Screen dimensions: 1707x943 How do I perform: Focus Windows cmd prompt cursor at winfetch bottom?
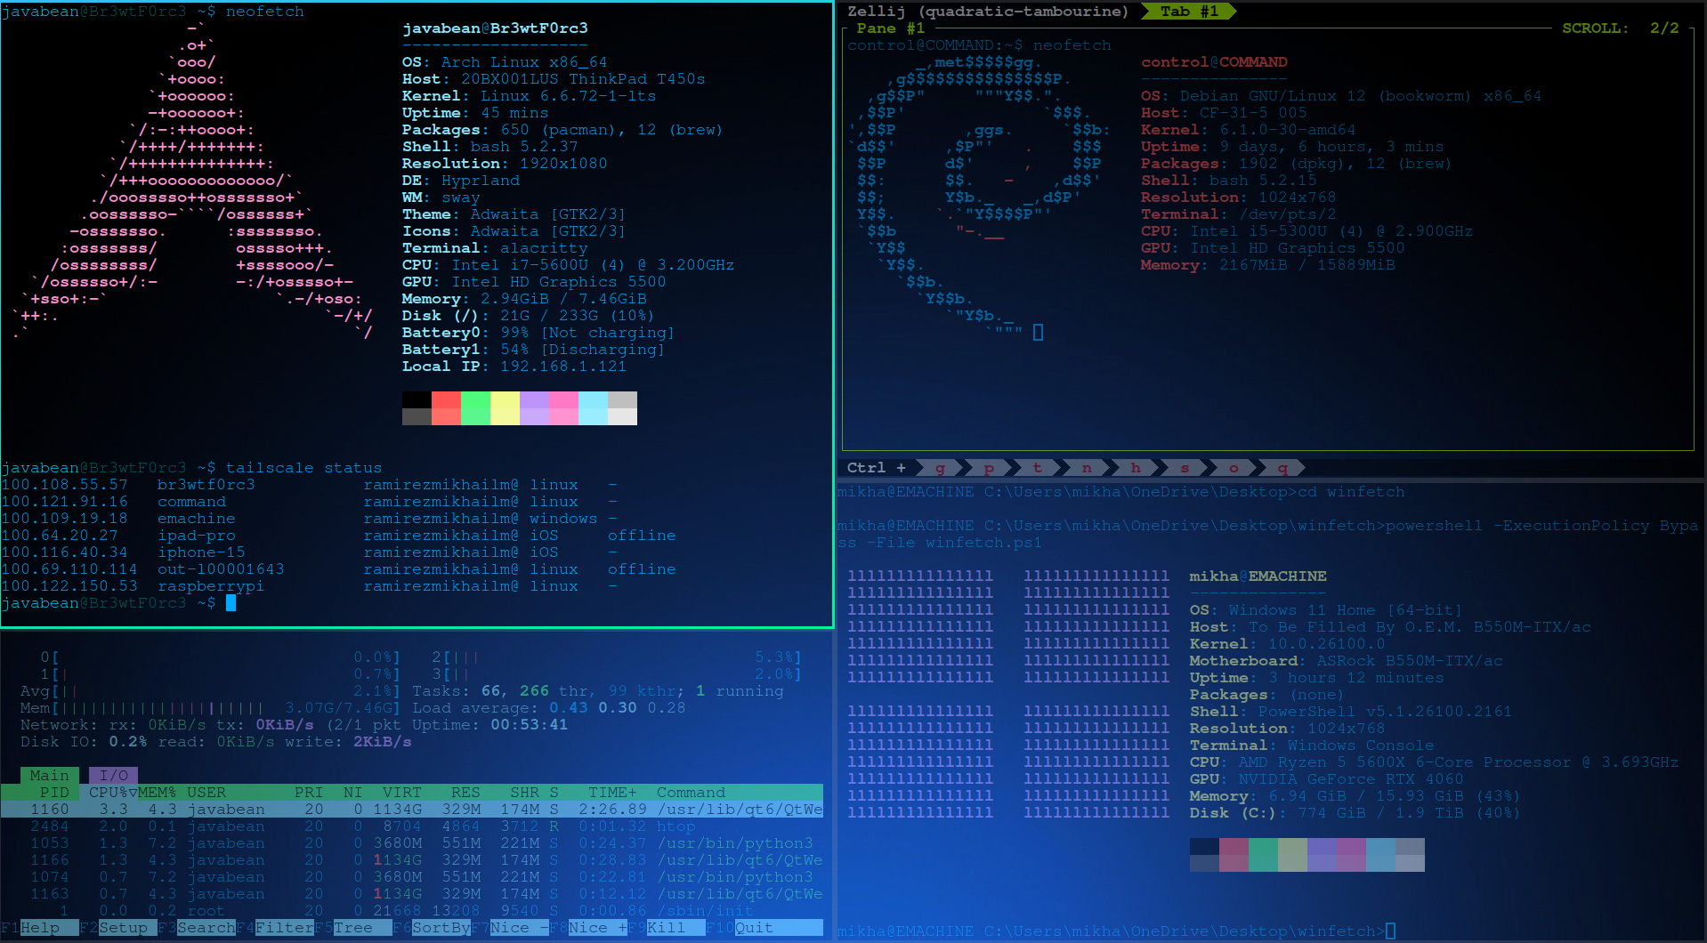[x=1390, y=931]
